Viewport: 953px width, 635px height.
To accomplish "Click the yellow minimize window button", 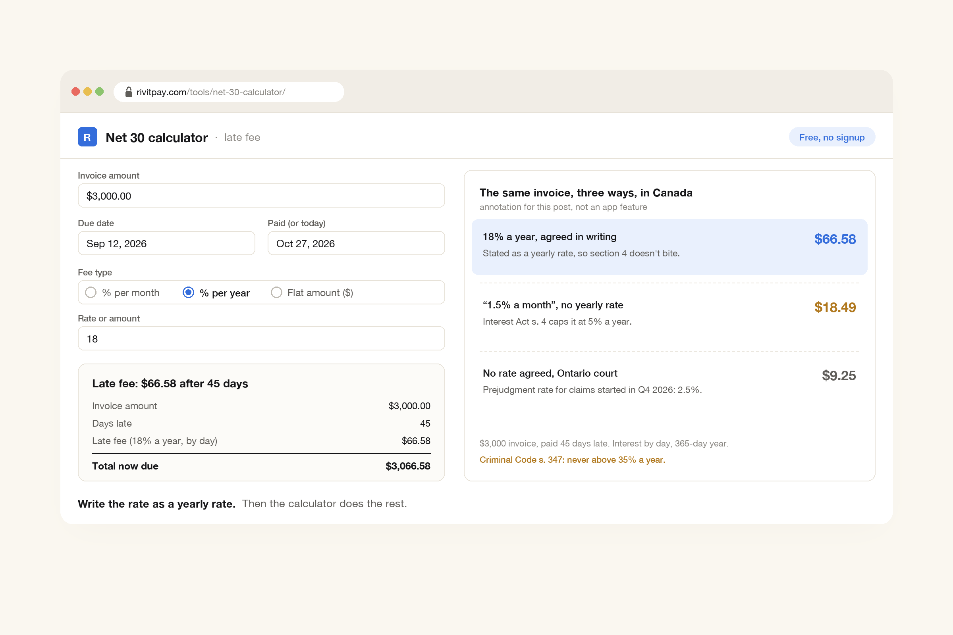I will (87, 92).
